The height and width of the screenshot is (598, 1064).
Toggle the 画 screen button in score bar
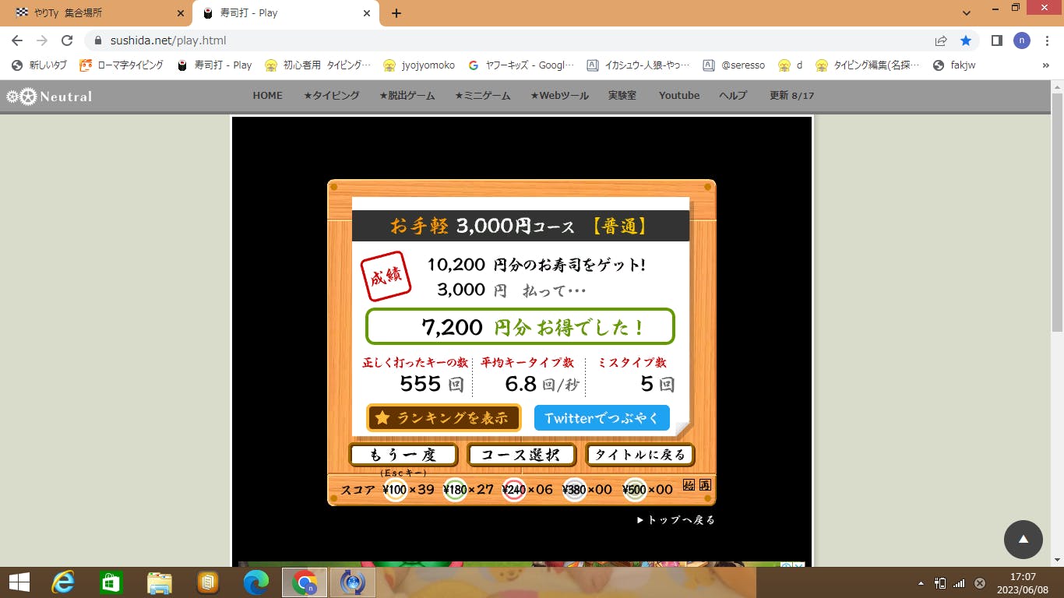pos(704,485)
